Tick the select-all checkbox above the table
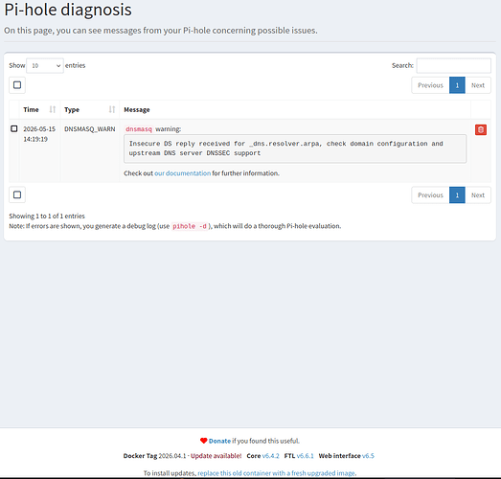This screenshot has width=501, height=479. pos(17,85)
